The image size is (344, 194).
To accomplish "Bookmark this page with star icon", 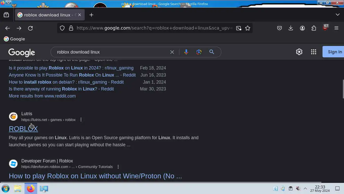I will pyautogui.click(x=248, y=28).
